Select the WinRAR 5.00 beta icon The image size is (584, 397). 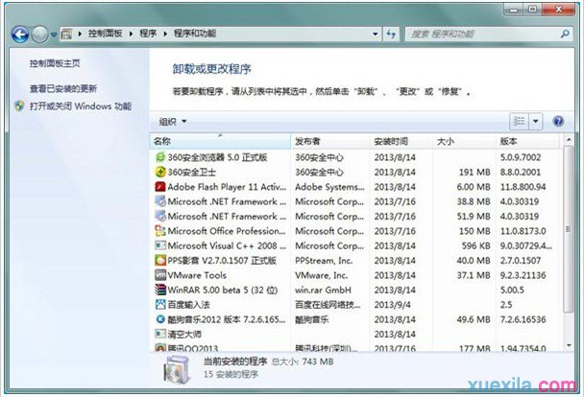coord(160,290)
